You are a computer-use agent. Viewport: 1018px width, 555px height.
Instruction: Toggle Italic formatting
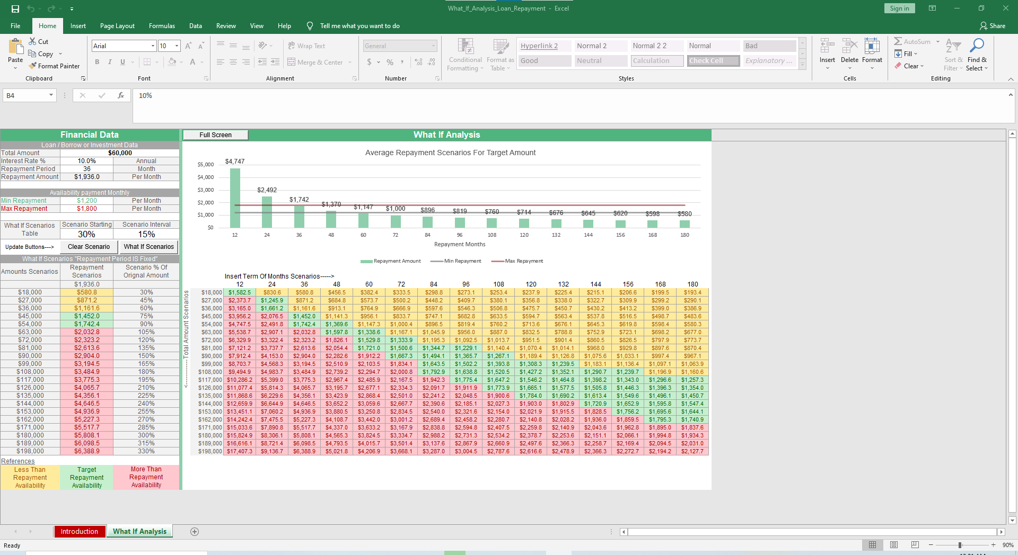[110, 62]
